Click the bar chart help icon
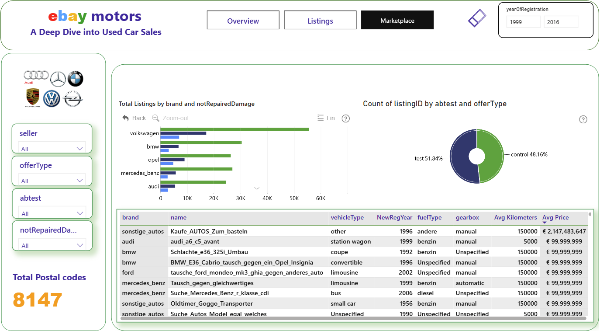Image resolution: width=600 pixels, height=331 pixels. (346, 118)
